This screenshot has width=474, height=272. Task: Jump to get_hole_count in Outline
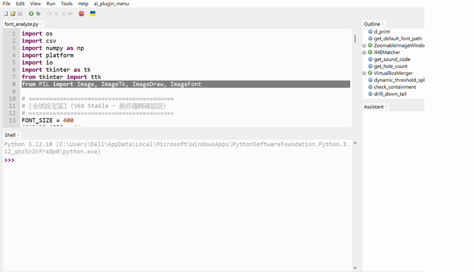[x=390, y=66]
